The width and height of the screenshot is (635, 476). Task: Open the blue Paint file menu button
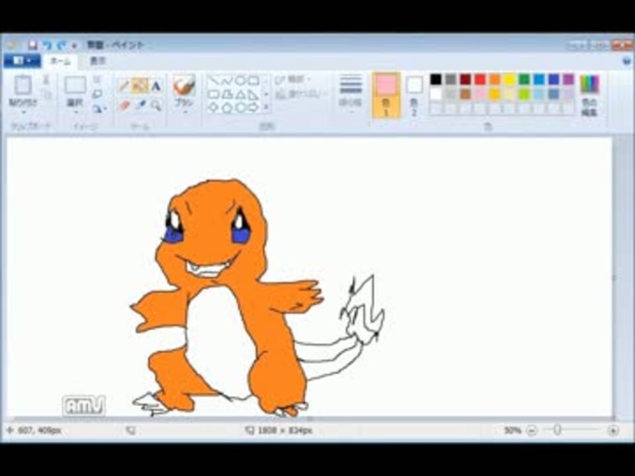22,61
